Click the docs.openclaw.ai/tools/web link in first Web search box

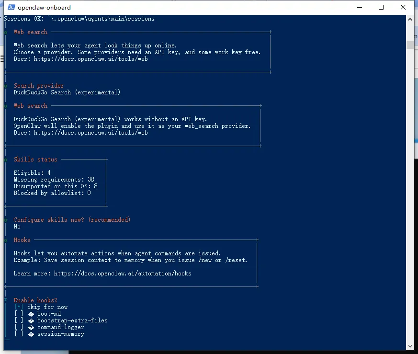point(90,59)
